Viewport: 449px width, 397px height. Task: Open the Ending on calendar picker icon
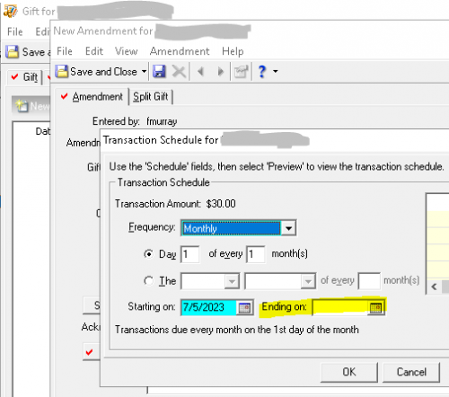tap(376, 307)
